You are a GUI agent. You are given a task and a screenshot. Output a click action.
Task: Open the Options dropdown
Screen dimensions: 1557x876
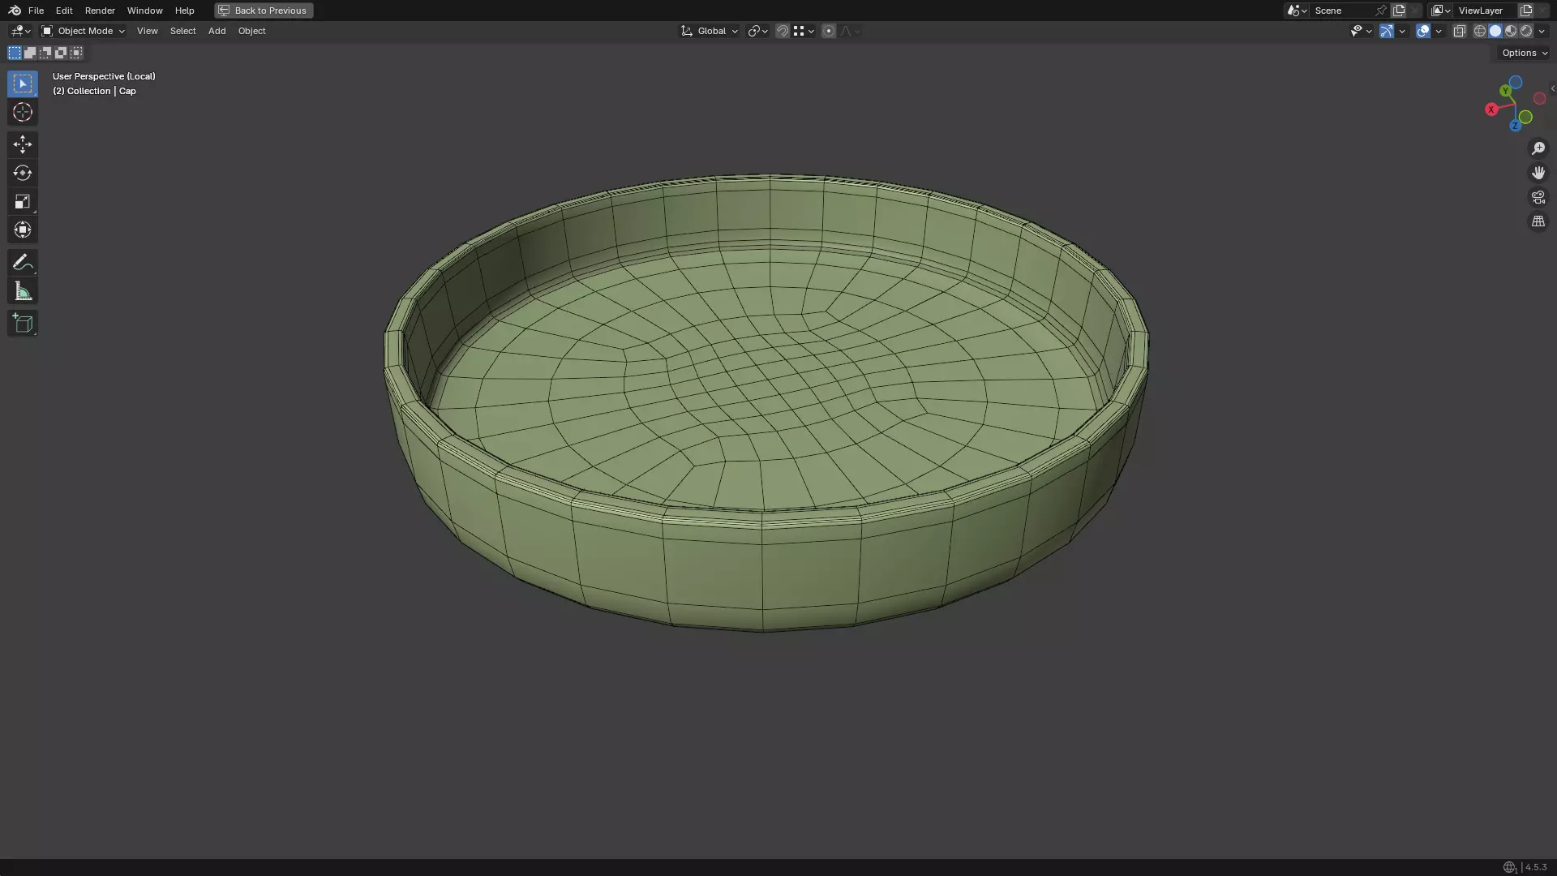[x=1524, y=53]
